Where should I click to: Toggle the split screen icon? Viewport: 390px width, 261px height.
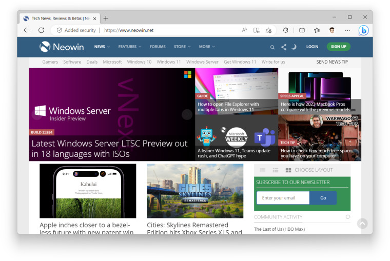(302, 30)
